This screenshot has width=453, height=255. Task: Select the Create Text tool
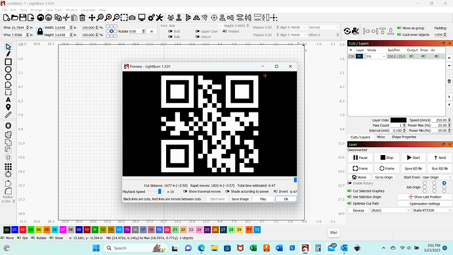coord(8,100)
